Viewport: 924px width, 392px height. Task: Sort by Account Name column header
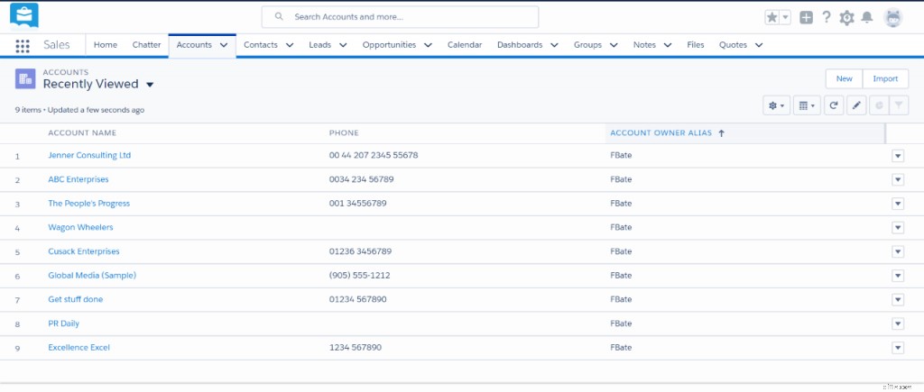[82, 133]
